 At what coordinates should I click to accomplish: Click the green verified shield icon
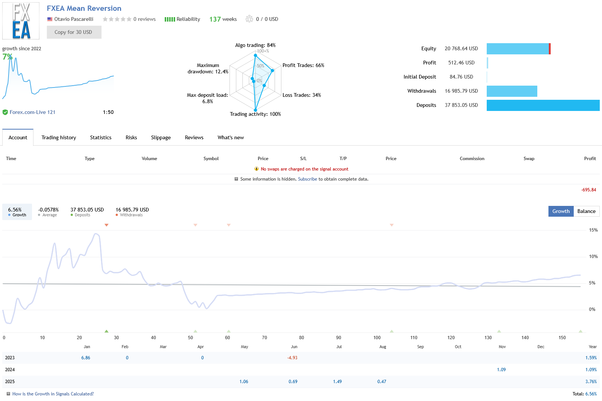point(5,112)
